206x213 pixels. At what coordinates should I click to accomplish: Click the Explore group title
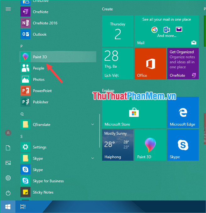pyautogui.click(x=108, y=90)
